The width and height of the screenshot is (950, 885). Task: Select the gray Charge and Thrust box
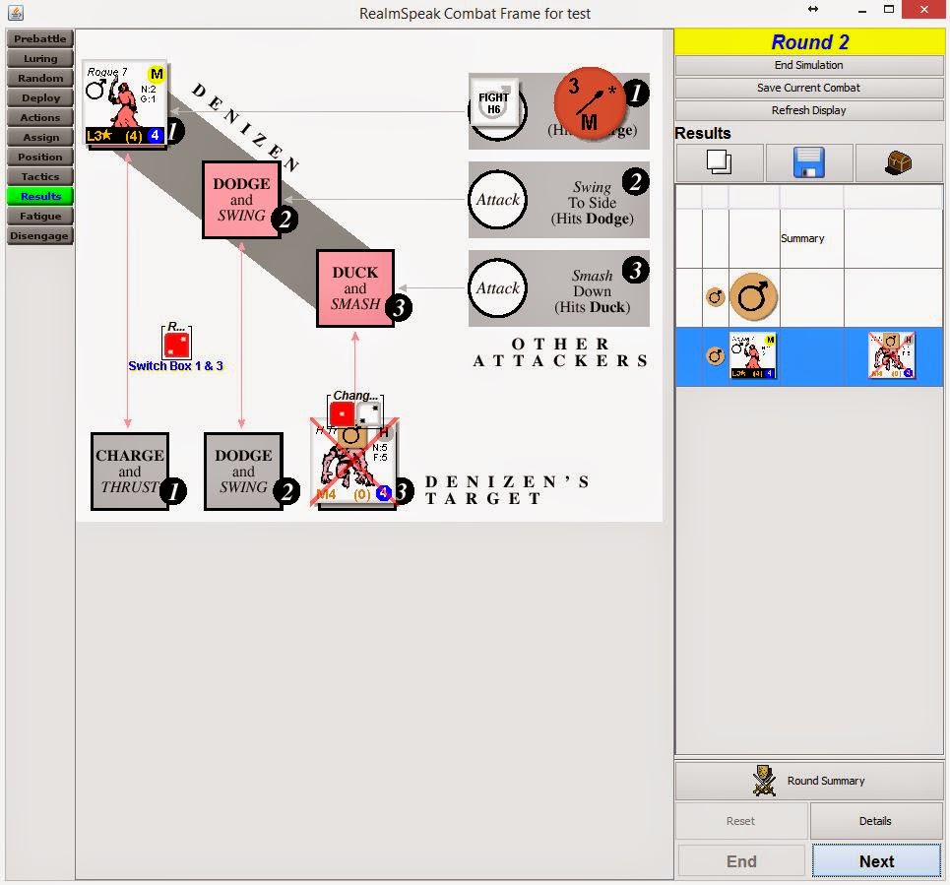(x=130, y=472)
